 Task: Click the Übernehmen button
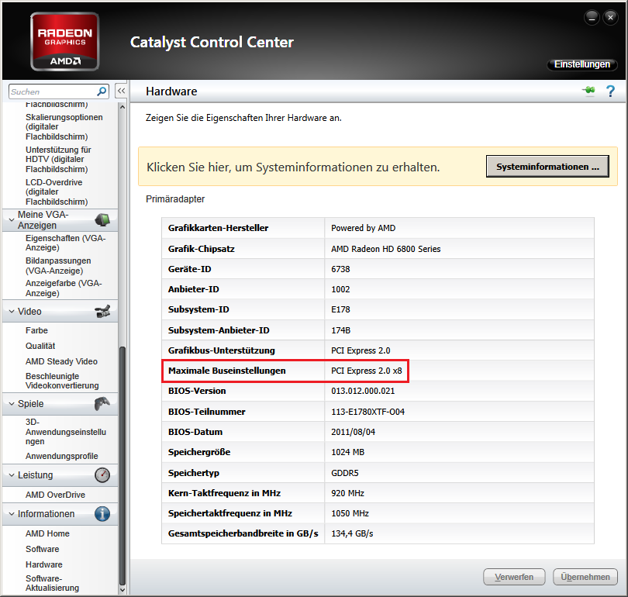coord(585,577)
